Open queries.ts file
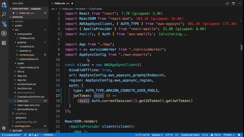 coord(29,51)
